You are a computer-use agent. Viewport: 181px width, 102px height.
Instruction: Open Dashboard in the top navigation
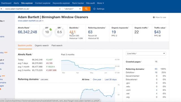[x=6, y=3]
